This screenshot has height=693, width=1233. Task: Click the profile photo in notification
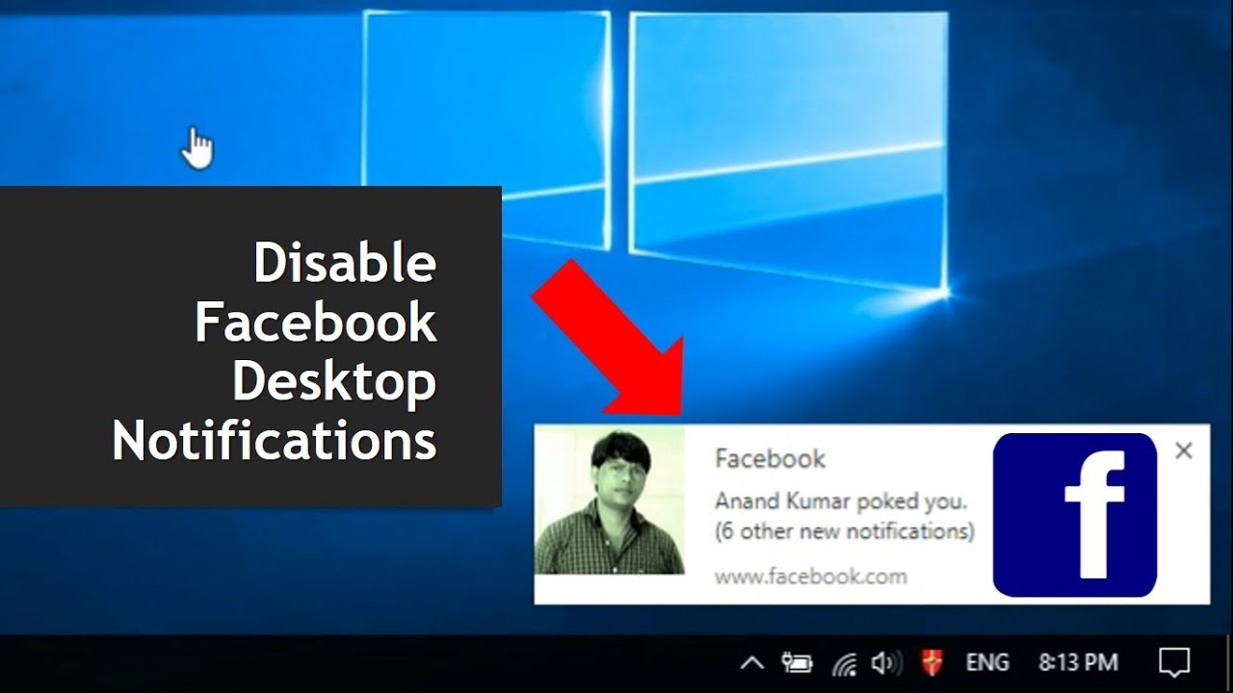(x=609, y=500)
